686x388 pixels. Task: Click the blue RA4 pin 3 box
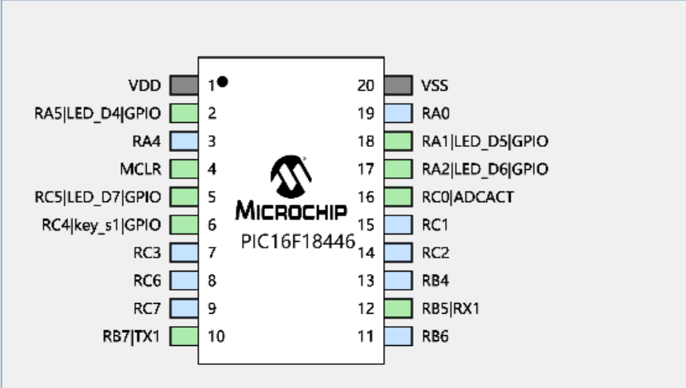click(x=184, y=141)
